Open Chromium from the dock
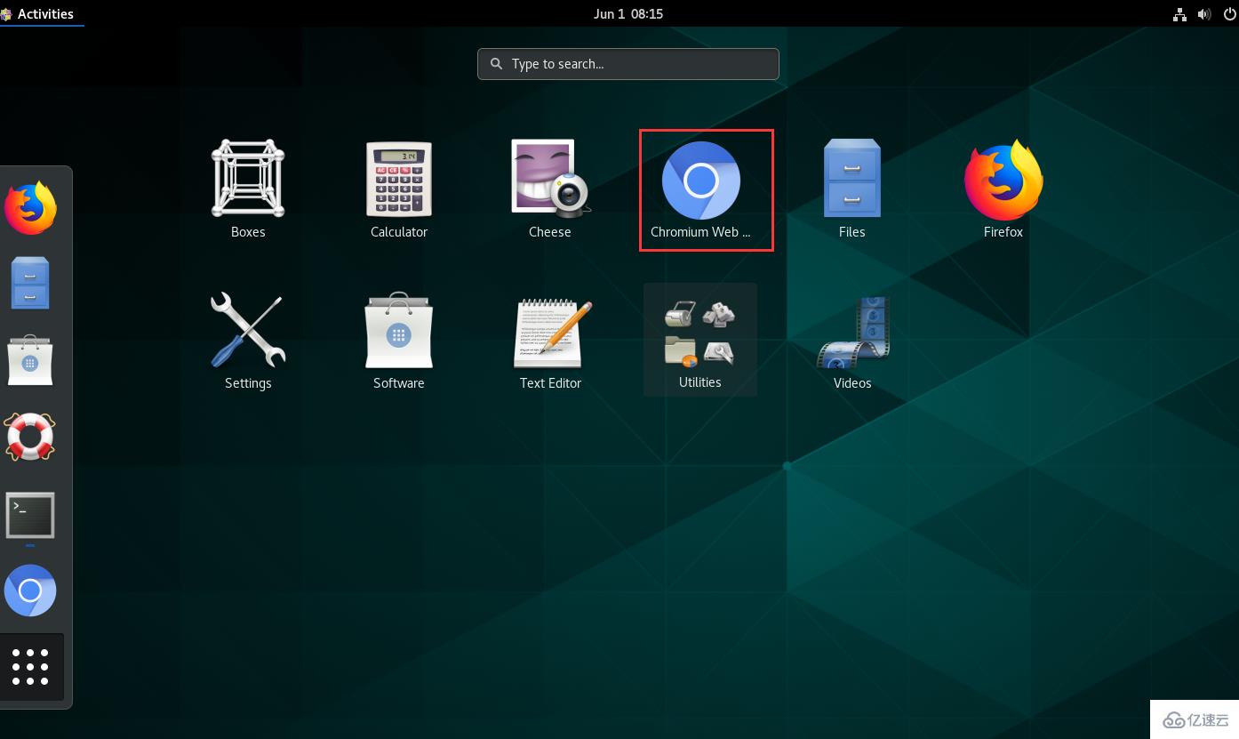The height and width of the screenshot is (739, 1239). click(x=30, y=590)
